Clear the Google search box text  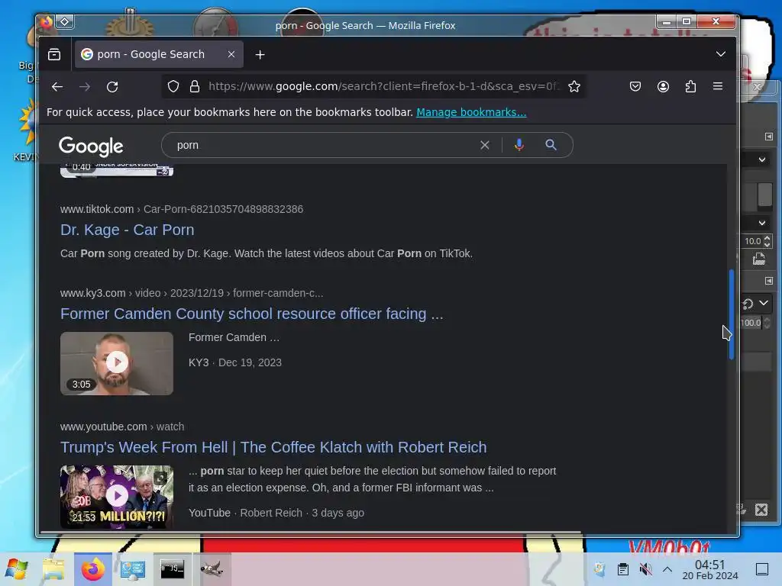pyautogui.click(x=484, y=145)
